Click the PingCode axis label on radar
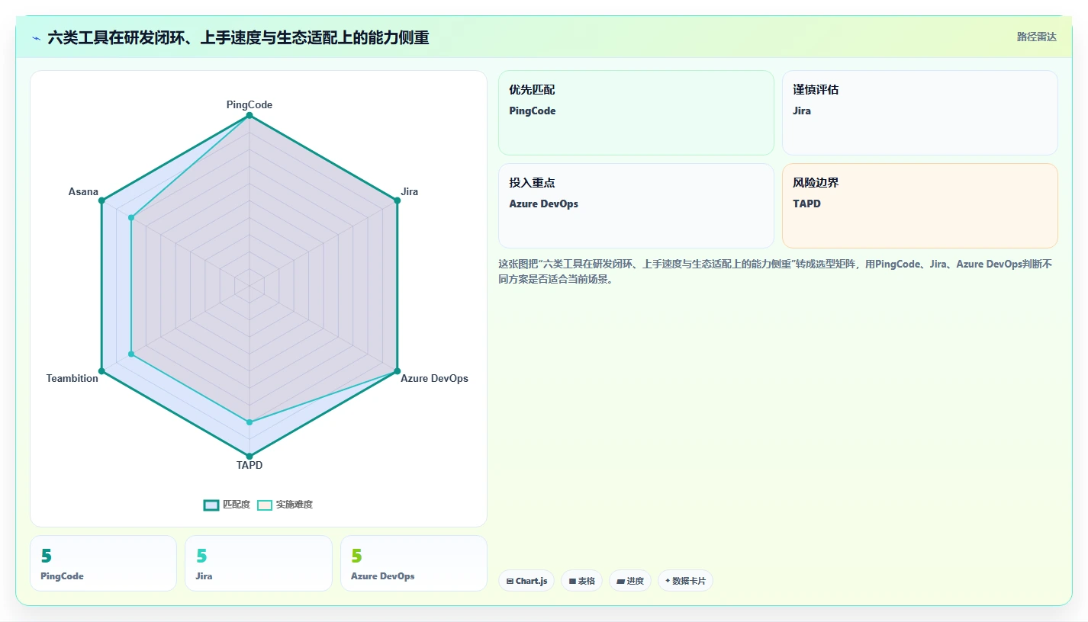 [x=249, y=104]
